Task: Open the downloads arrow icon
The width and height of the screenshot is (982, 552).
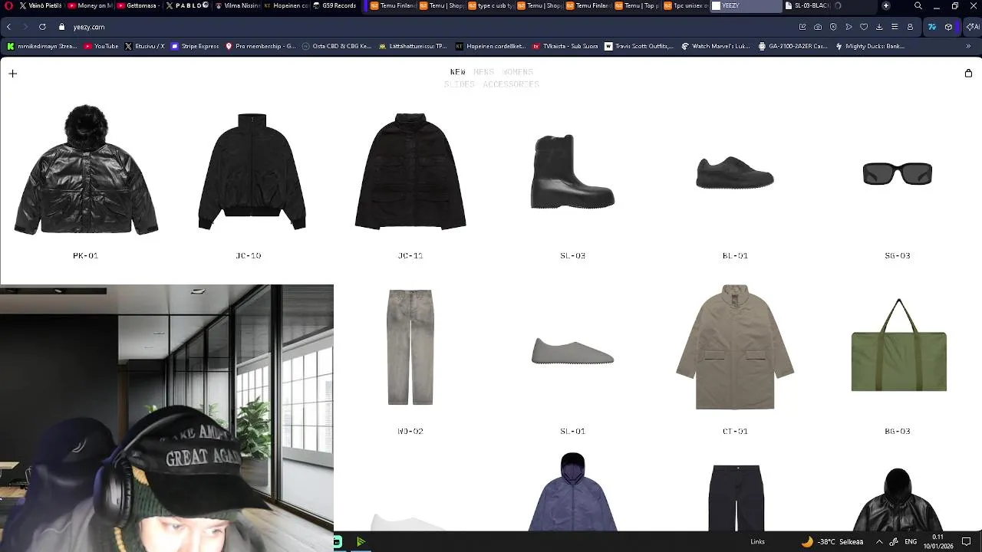Action: click(879, 27)
